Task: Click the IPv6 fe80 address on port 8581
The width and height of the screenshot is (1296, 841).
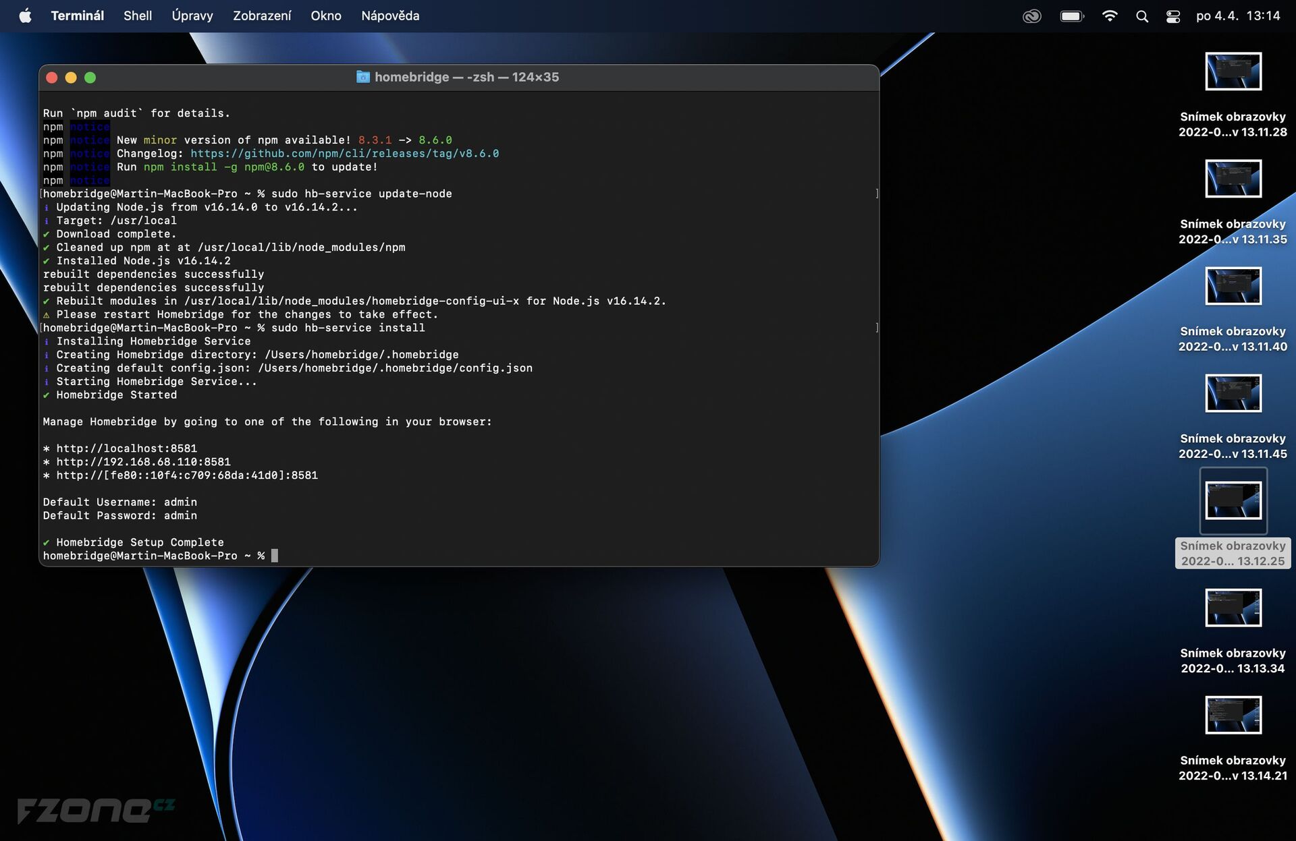Action: tap(187, 475)
